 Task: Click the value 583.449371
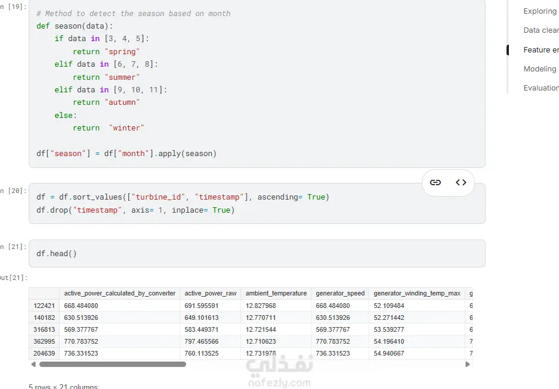click(202, 329)
